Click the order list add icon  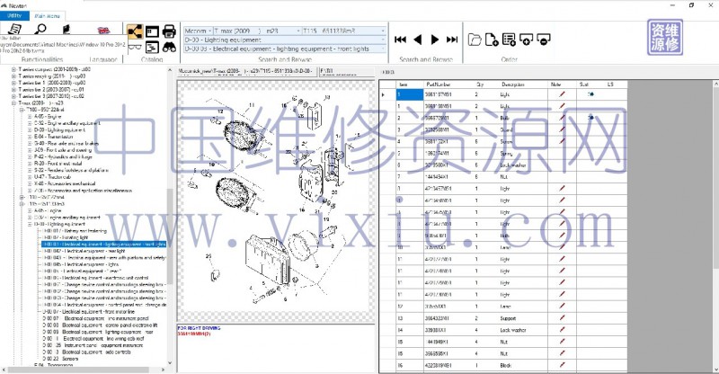509,40
